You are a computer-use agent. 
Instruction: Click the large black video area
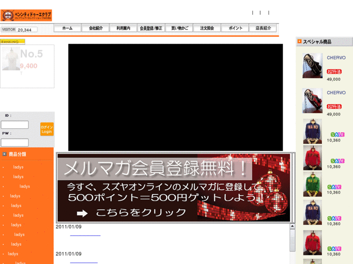176,97
